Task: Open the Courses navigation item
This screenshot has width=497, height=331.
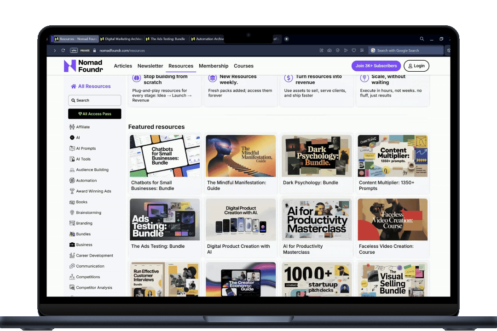Action: (x=243, y=66)
